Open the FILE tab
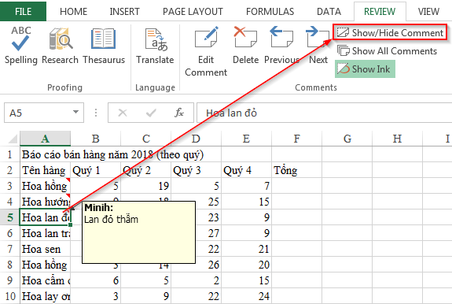The image size is (452, 304). (x=23, y=12)
